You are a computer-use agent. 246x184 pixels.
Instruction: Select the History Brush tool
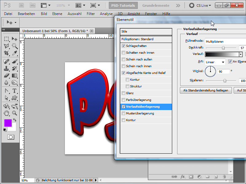[x=14, y=68]
